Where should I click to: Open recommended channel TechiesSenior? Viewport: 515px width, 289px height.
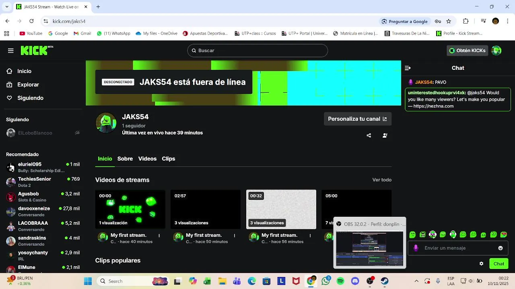(43, 182)
